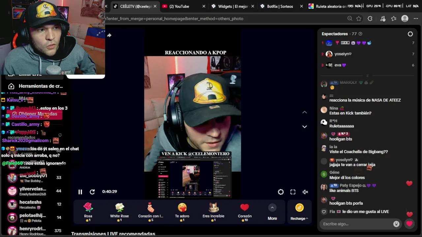Open yilvervelas... recommended live

pos(35,191)
